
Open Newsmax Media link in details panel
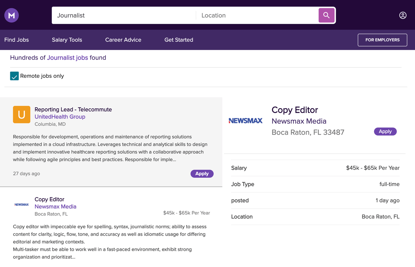[299, 121]
